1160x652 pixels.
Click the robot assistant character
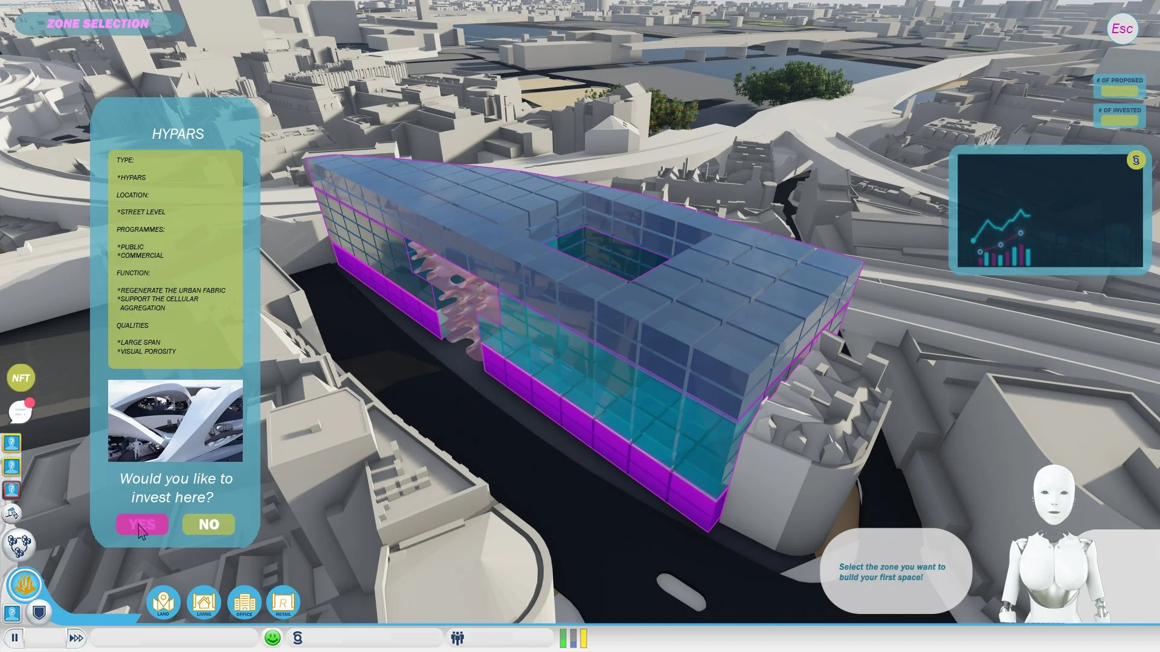click(1054, 543)
